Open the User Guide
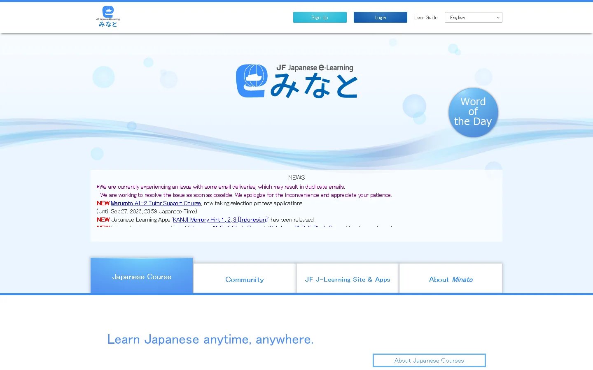 coord(426,18)
